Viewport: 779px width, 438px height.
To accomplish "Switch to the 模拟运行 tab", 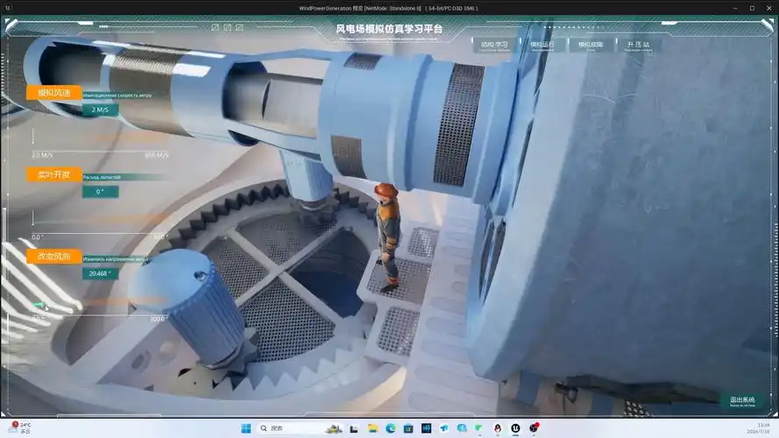I will [x=542, y=44].
